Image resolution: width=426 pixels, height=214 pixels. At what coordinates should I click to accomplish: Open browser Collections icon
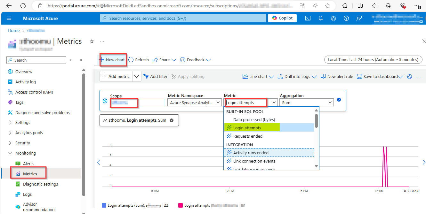(x=389, y=6)
